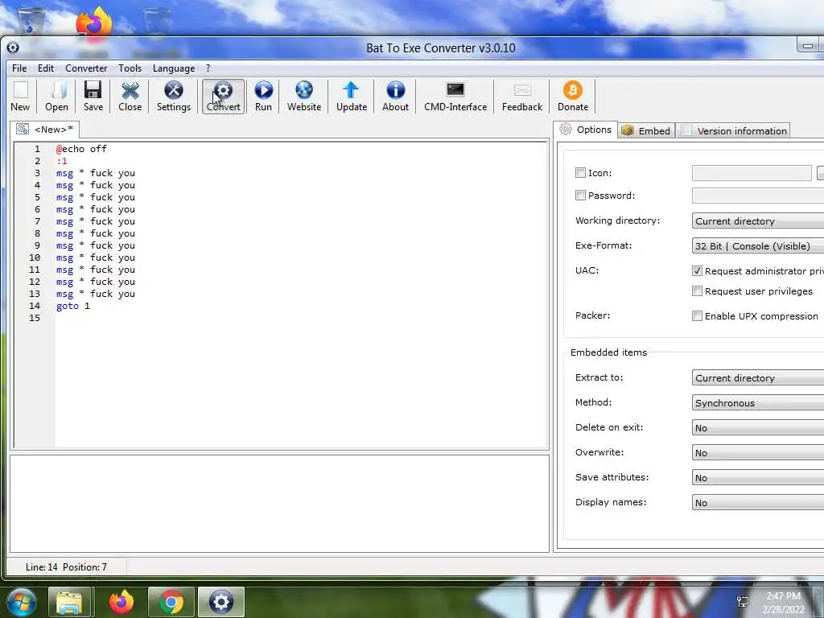Screen dimensions: 824x618
Task: Click the '@echo off' line in editor
Action: (x=81, y=149)
